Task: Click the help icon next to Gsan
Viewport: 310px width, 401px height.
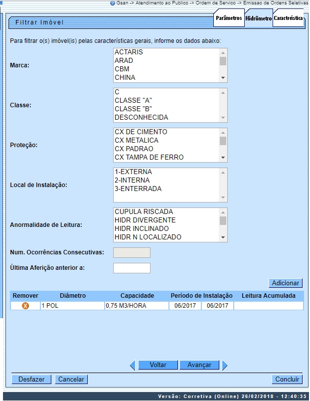Action: pyautogui.click(x=113, y=3)
